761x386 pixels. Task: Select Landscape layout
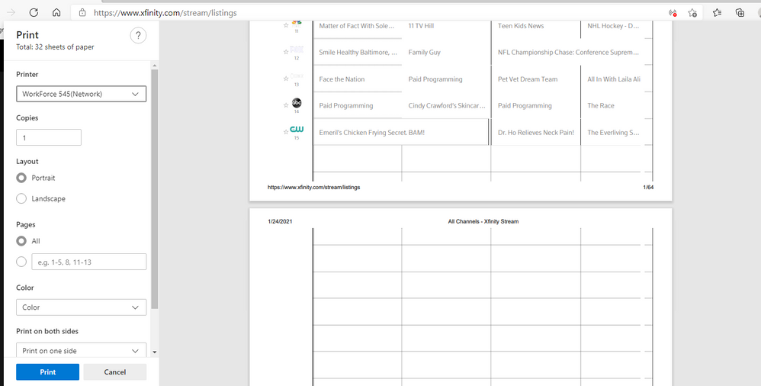tap(21, 198)
